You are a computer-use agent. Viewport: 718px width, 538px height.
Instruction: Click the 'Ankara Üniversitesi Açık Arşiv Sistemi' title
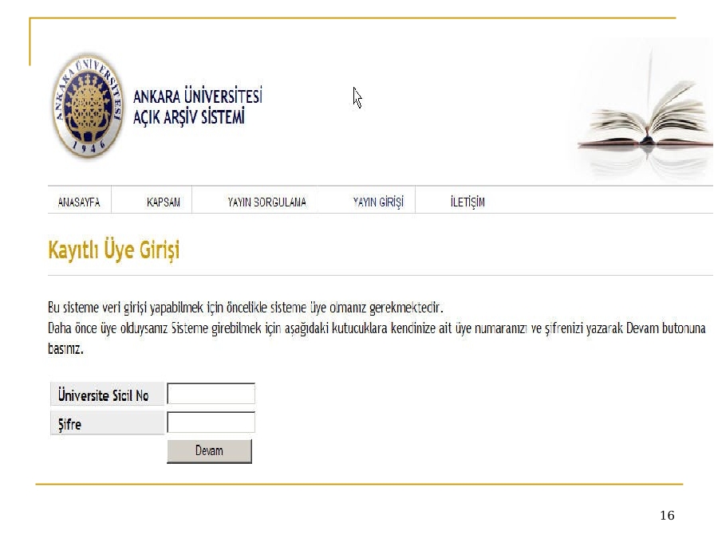click(198, 106)
